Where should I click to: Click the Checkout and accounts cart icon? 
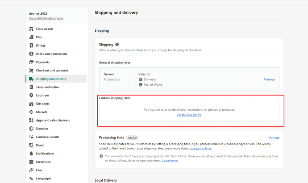click(31, 71)
